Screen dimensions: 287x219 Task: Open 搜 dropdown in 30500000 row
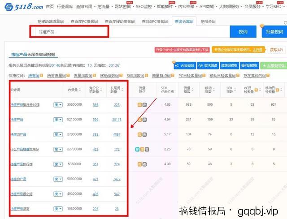58,105
